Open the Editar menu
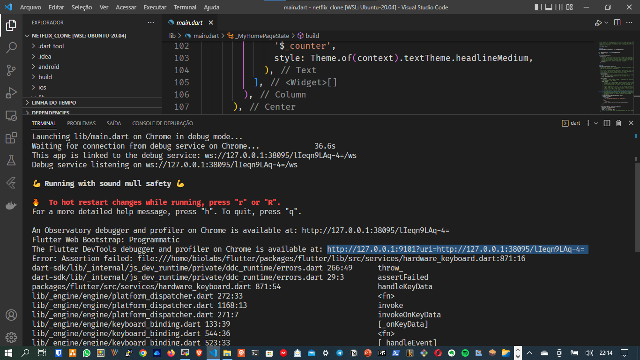This screenshot has height=360, width=640. coord(57,7)
